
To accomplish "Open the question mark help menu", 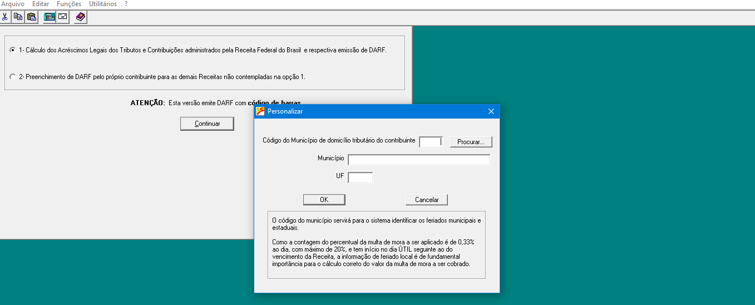I will [126, 4].
